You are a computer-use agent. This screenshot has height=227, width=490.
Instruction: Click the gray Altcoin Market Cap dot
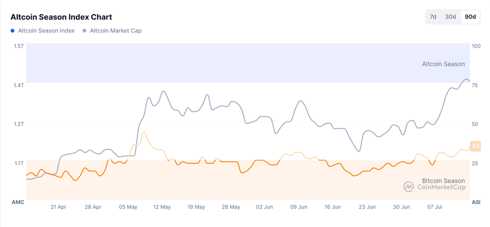click(x=85, y=31)
